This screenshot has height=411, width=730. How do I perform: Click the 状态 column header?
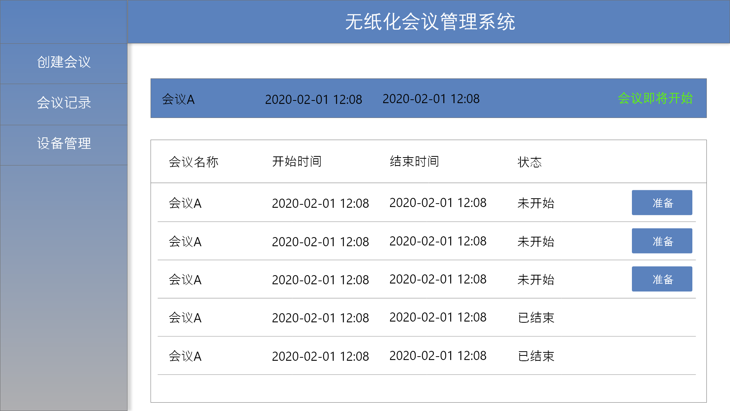(530, 161)
